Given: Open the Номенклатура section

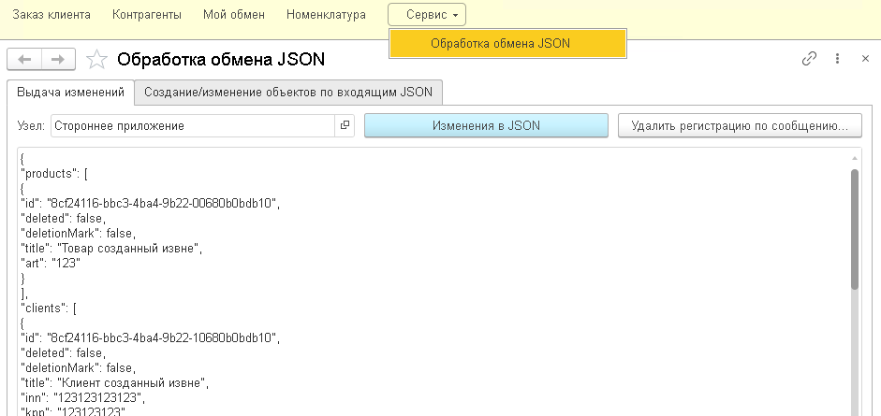Looking at the screenshot, I should click(x=326, y=15).
